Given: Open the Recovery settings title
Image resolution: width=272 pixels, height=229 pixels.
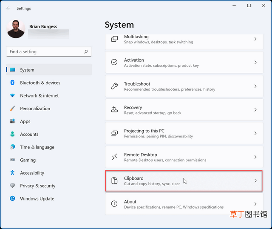Looking at the screenshot, I should click(133, 108).
